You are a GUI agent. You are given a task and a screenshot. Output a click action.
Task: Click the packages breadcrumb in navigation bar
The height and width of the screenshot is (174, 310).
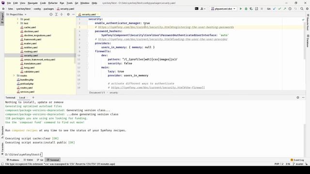tap(48, 9)
